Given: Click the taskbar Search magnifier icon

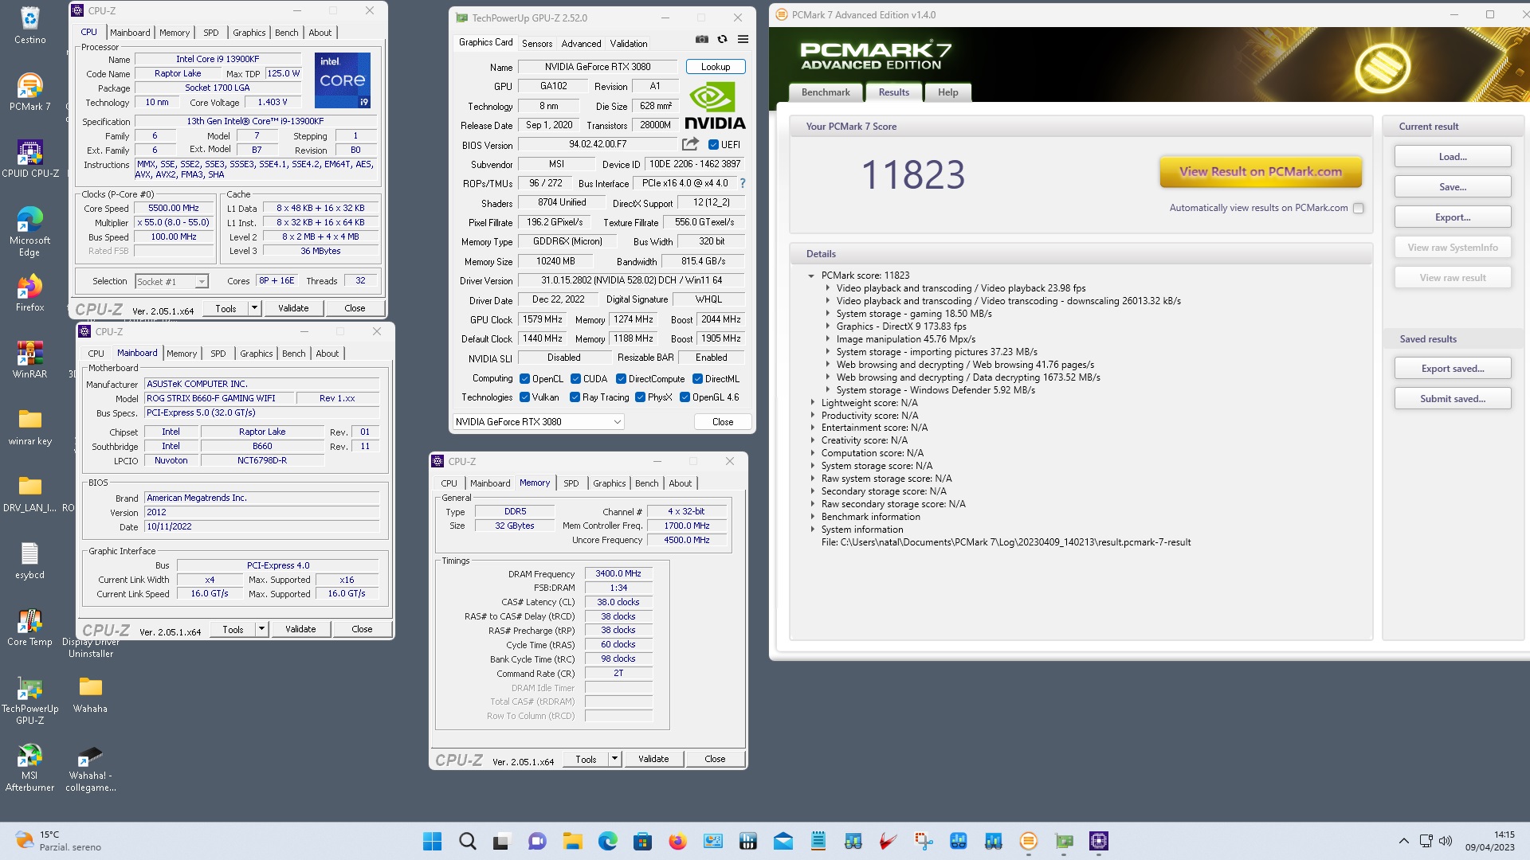Looking at the screenshot, I should coord(468,841).
